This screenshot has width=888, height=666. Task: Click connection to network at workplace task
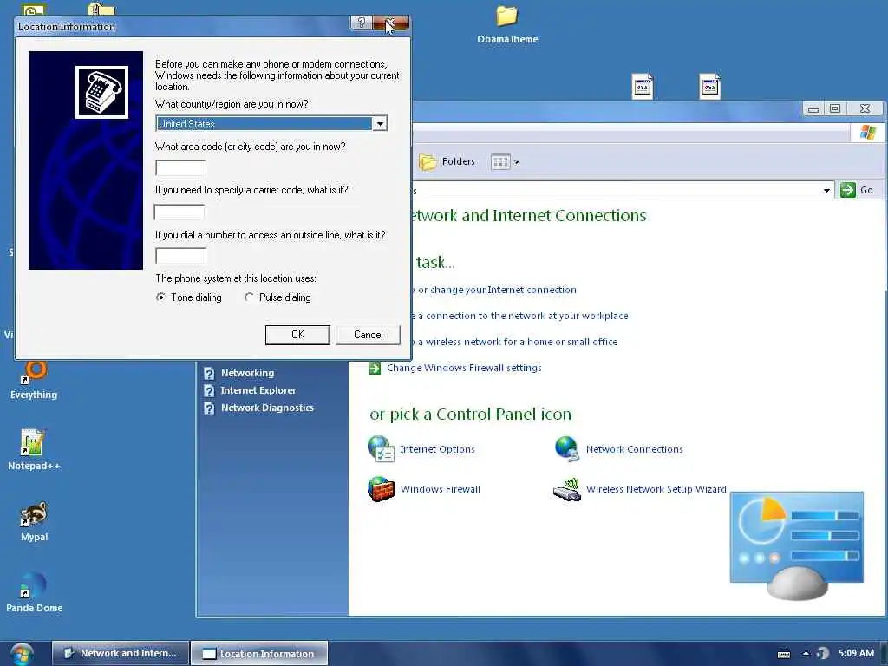[520, 316]
